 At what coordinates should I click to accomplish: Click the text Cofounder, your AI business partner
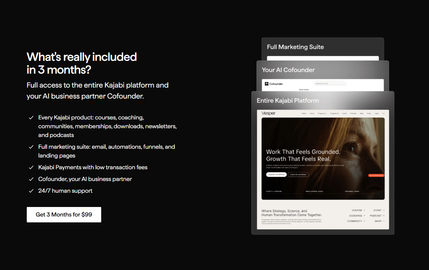coord(85,179)
